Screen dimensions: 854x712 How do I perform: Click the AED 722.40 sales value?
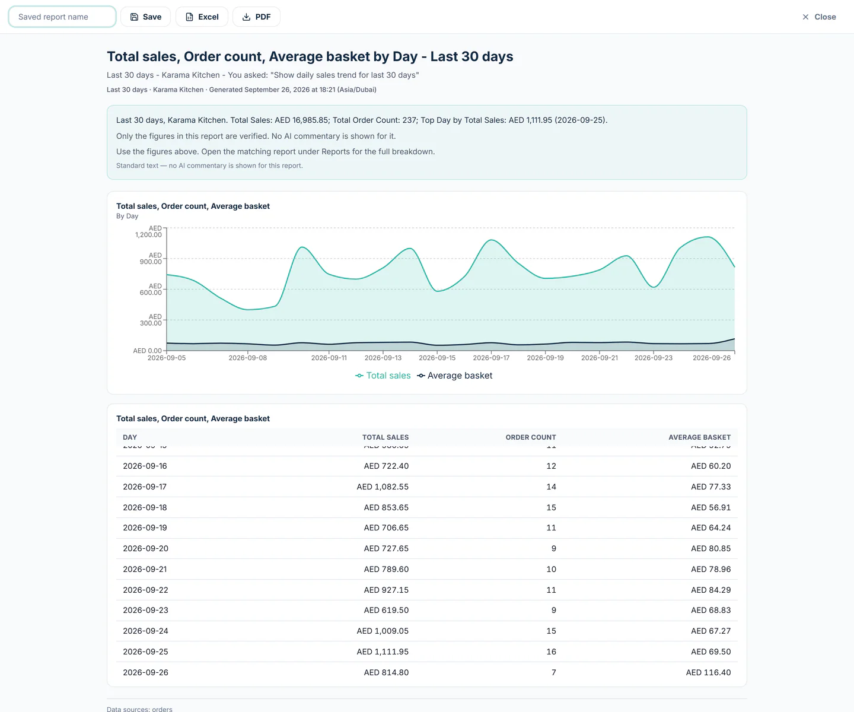click(x=386, y=466)
